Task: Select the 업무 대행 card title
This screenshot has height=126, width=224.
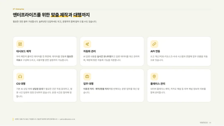Action: [88, 84]
